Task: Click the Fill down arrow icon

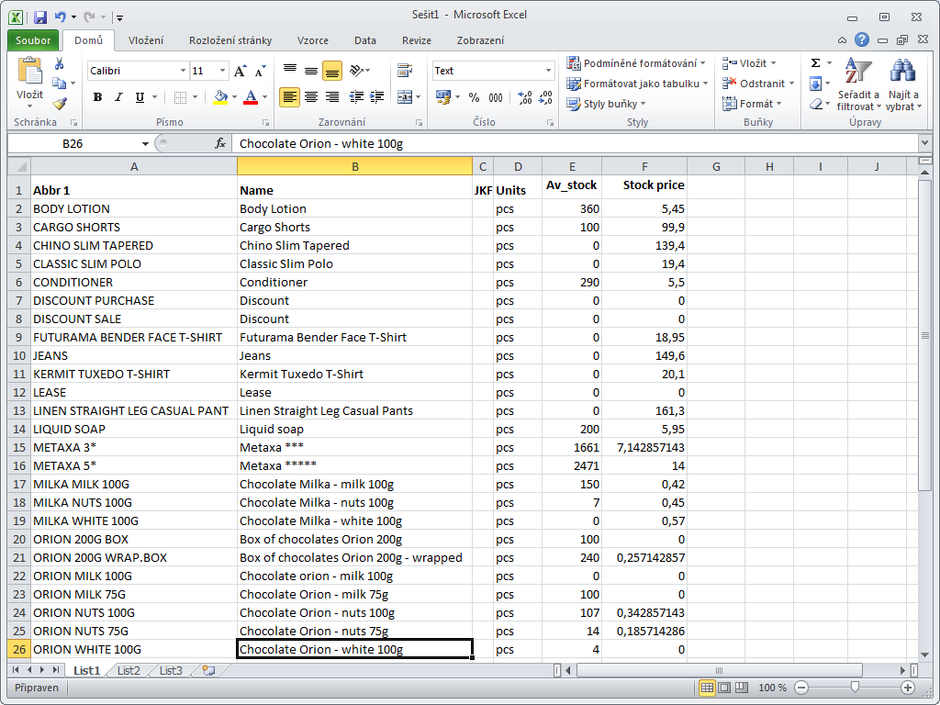Action: pyautogui.click(x=815, y=84)
